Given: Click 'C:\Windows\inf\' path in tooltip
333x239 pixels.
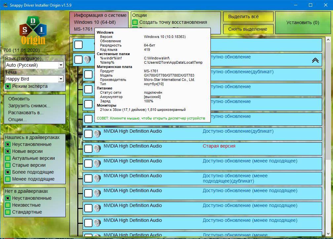Looking at the screenshot, I should [157, 58].
